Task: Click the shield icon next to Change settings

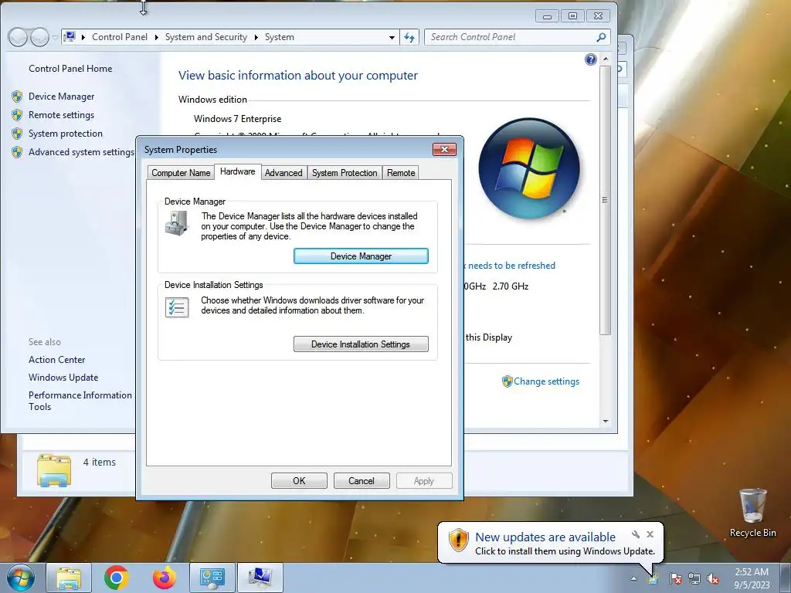Action: click(x=507, y=381)
